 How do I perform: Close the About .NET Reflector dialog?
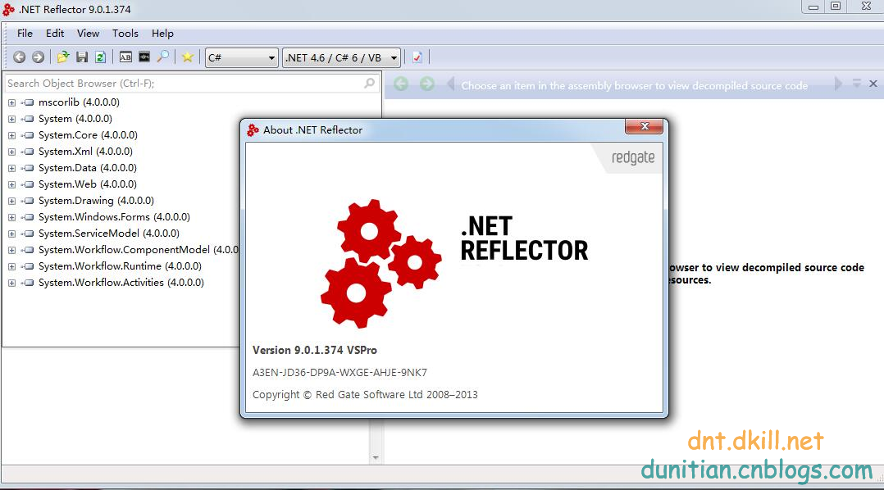pos(645,126)
